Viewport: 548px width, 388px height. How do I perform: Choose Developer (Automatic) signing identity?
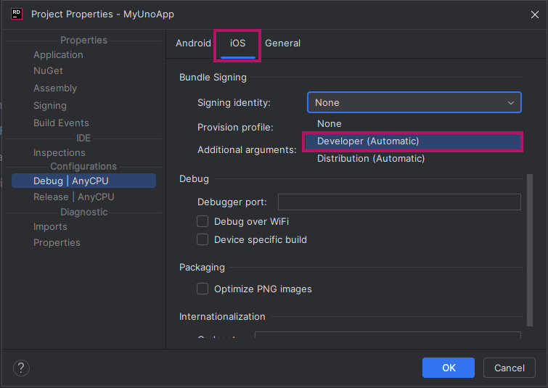pyautogui.click(x=412, y=141)
